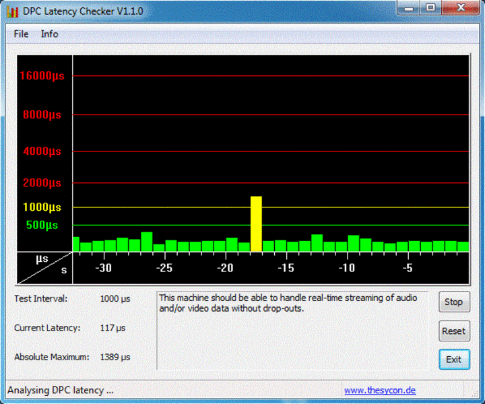Click the DPC Latency Checker title bar icon
Screen dimensions: 485x404
pyautogui.click(x=13, y=11)
